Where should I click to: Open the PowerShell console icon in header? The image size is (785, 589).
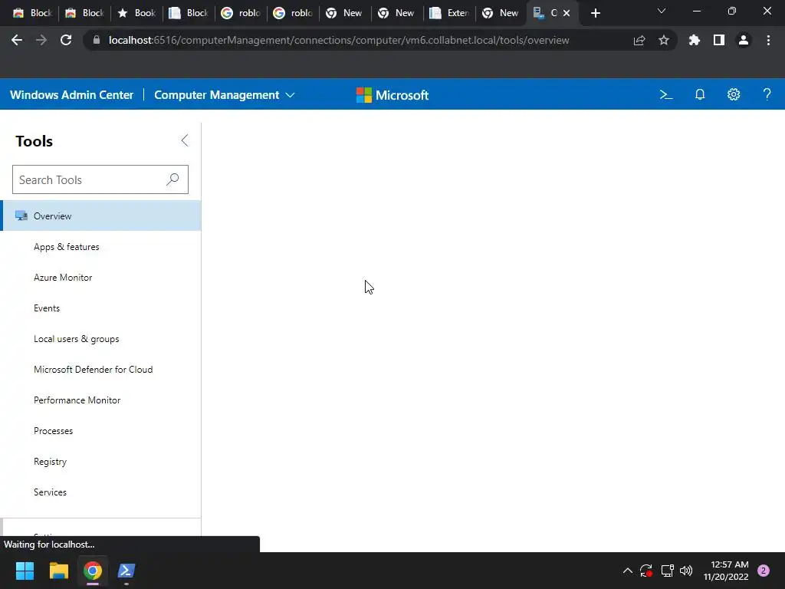(x=666, y=94)
